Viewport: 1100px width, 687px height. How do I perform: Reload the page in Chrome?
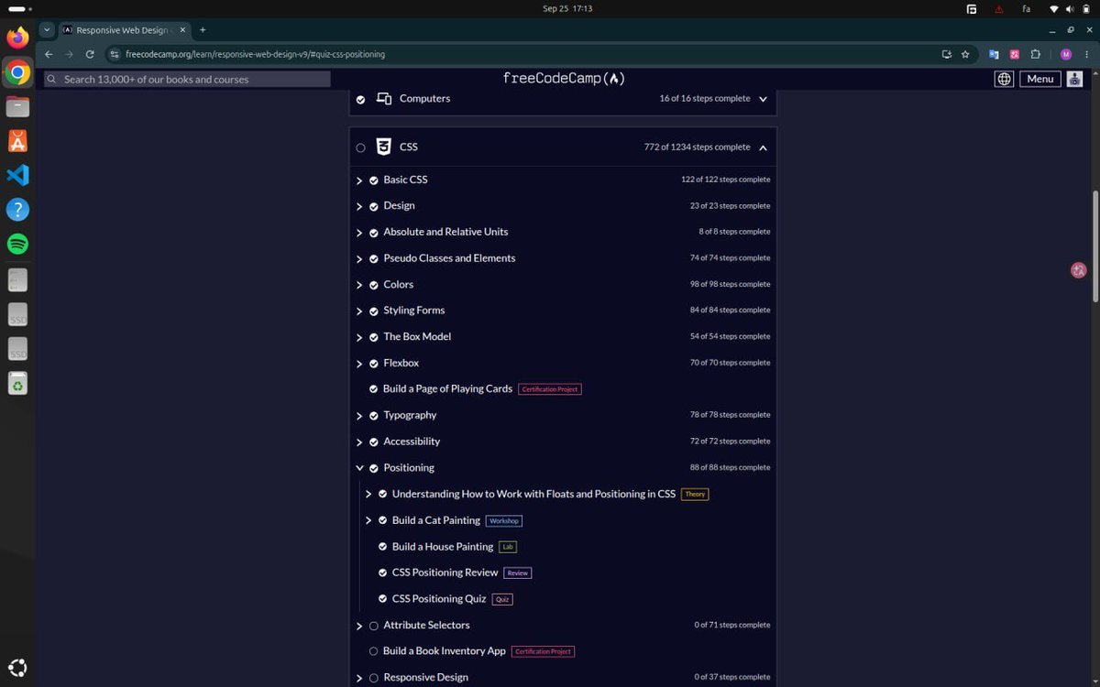90,54
